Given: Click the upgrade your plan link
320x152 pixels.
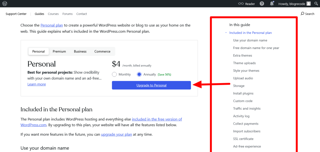Looking at the screenshot, I should point(117,134).
